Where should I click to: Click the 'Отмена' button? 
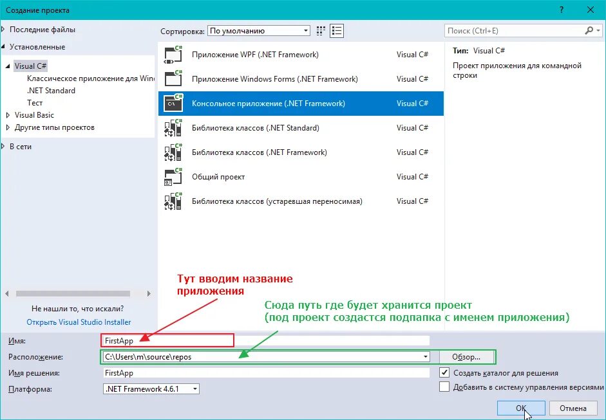tap(573, 408)
